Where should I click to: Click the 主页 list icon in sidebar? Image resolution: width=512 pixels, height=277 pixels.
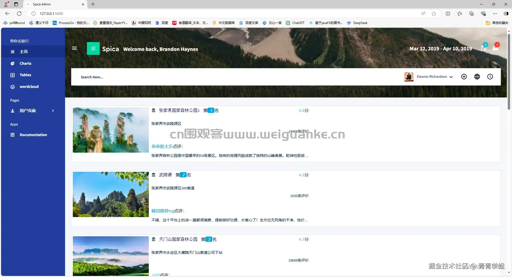13,52
